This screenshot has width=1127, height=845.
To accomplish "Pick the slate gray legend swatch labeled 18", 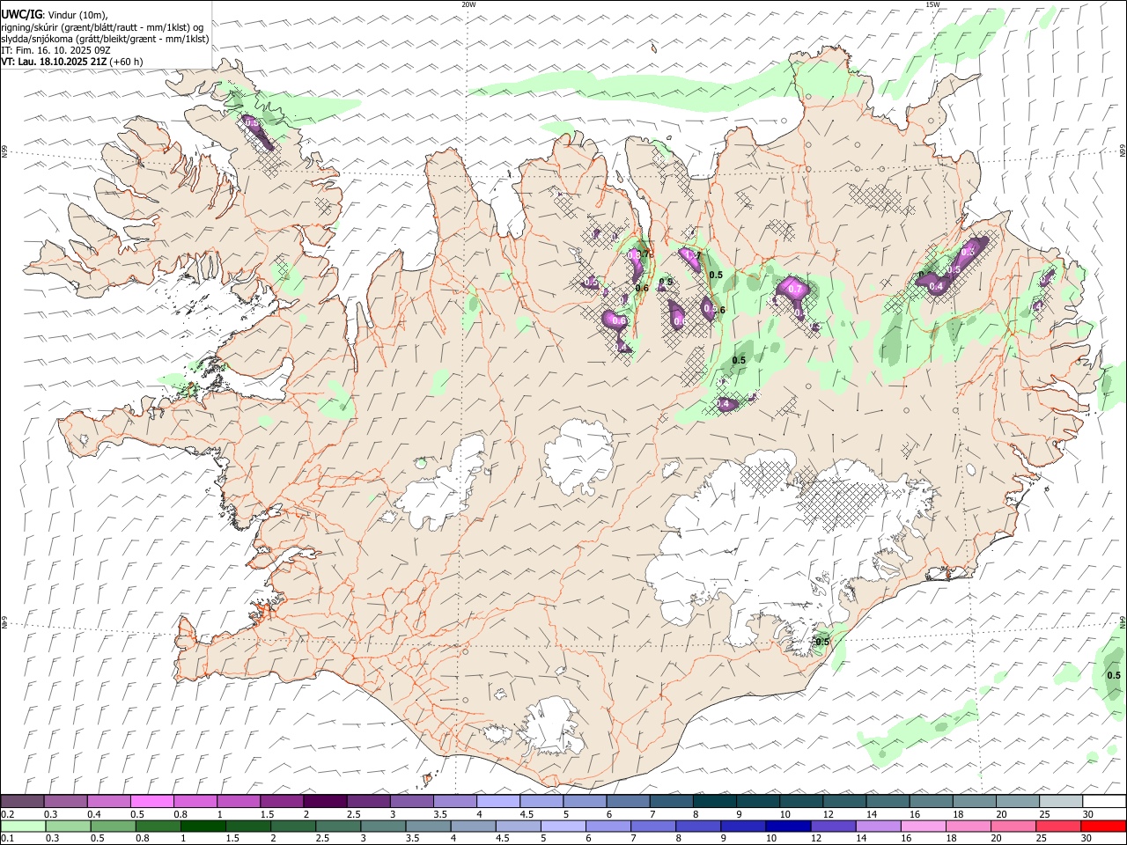I will (975, 802).
